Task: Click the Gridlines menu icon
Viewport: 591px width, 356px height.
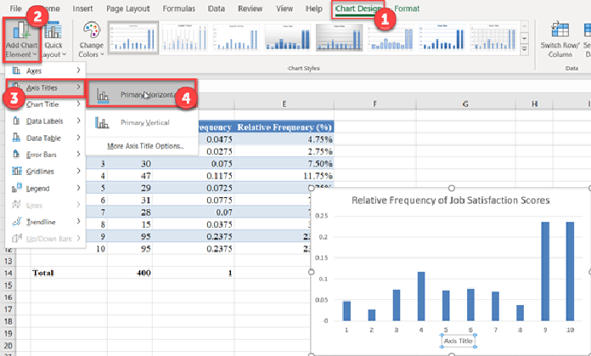Action: [x=17, y=172]
